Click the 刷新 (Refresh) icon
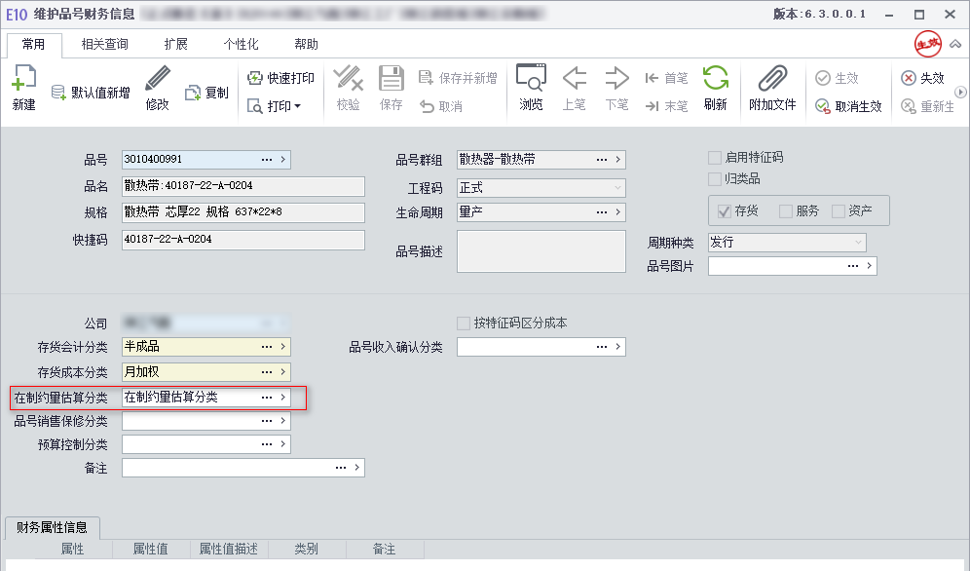 (716, 79)
